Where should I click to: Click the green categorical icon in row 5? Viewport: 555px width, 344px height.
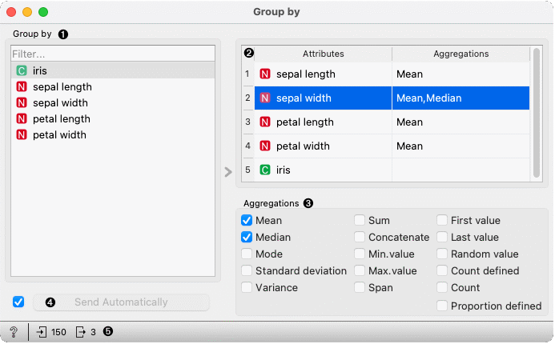pyautogui.click(x=265, y=170)
